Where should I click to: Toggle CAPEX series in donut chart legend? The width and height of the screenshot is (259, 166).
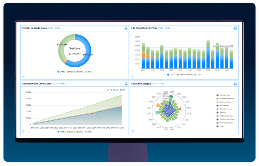click(61, 71)
